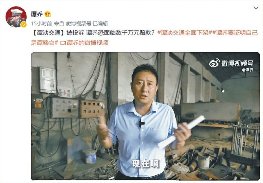Open 谭乔's profile avatar picture
This screenshot has width=263, height=183.
coord(16,17)
